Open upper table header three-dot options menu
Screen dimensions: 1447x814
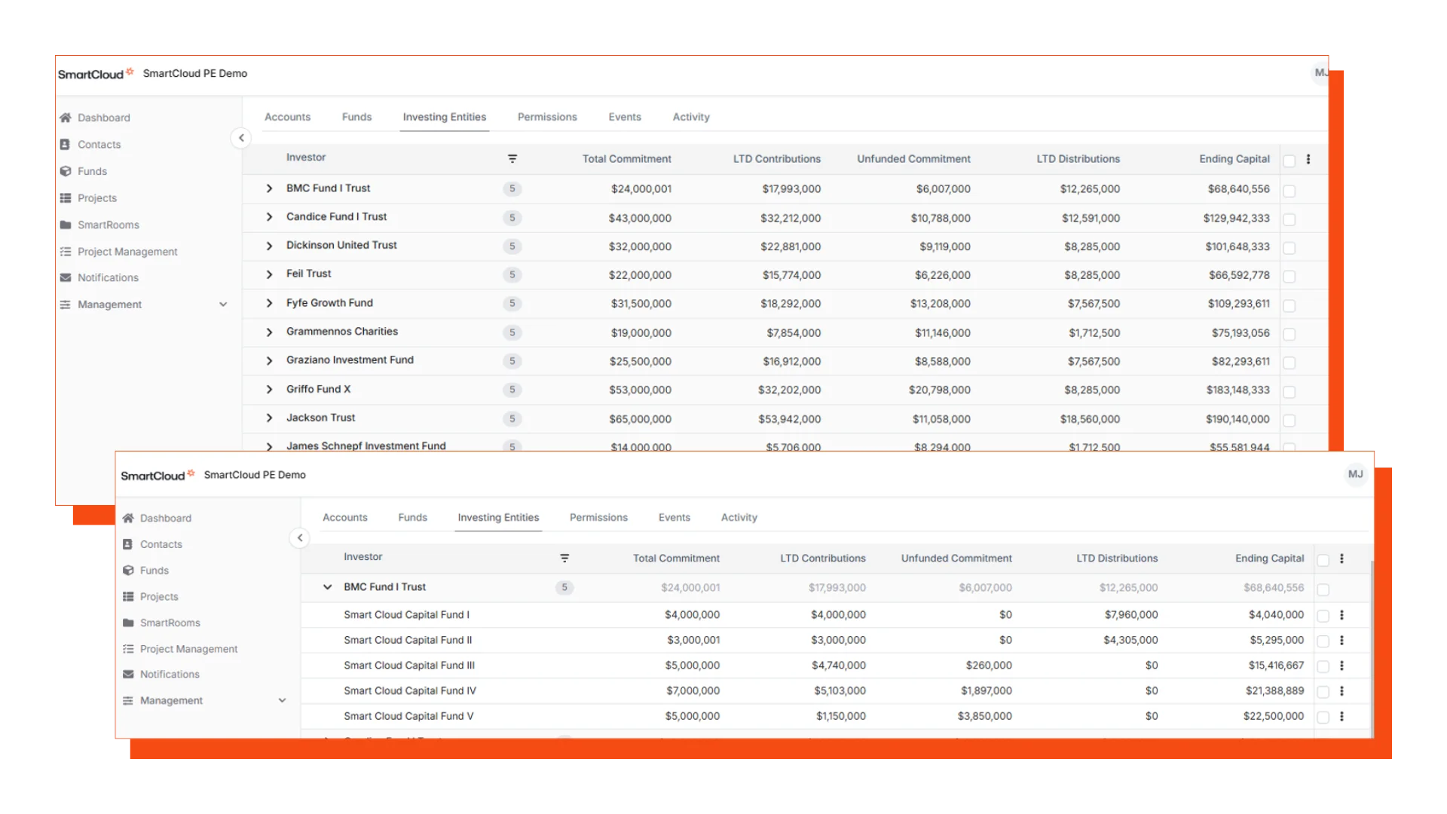[1308, 159]
